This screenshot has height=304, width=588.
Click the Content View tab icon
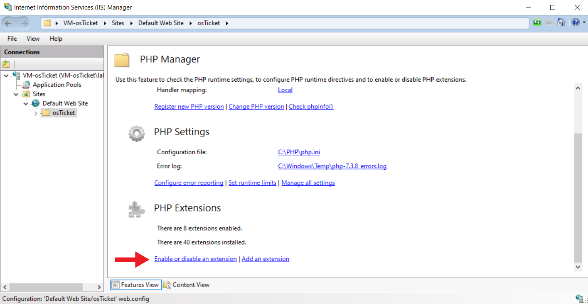167,285
